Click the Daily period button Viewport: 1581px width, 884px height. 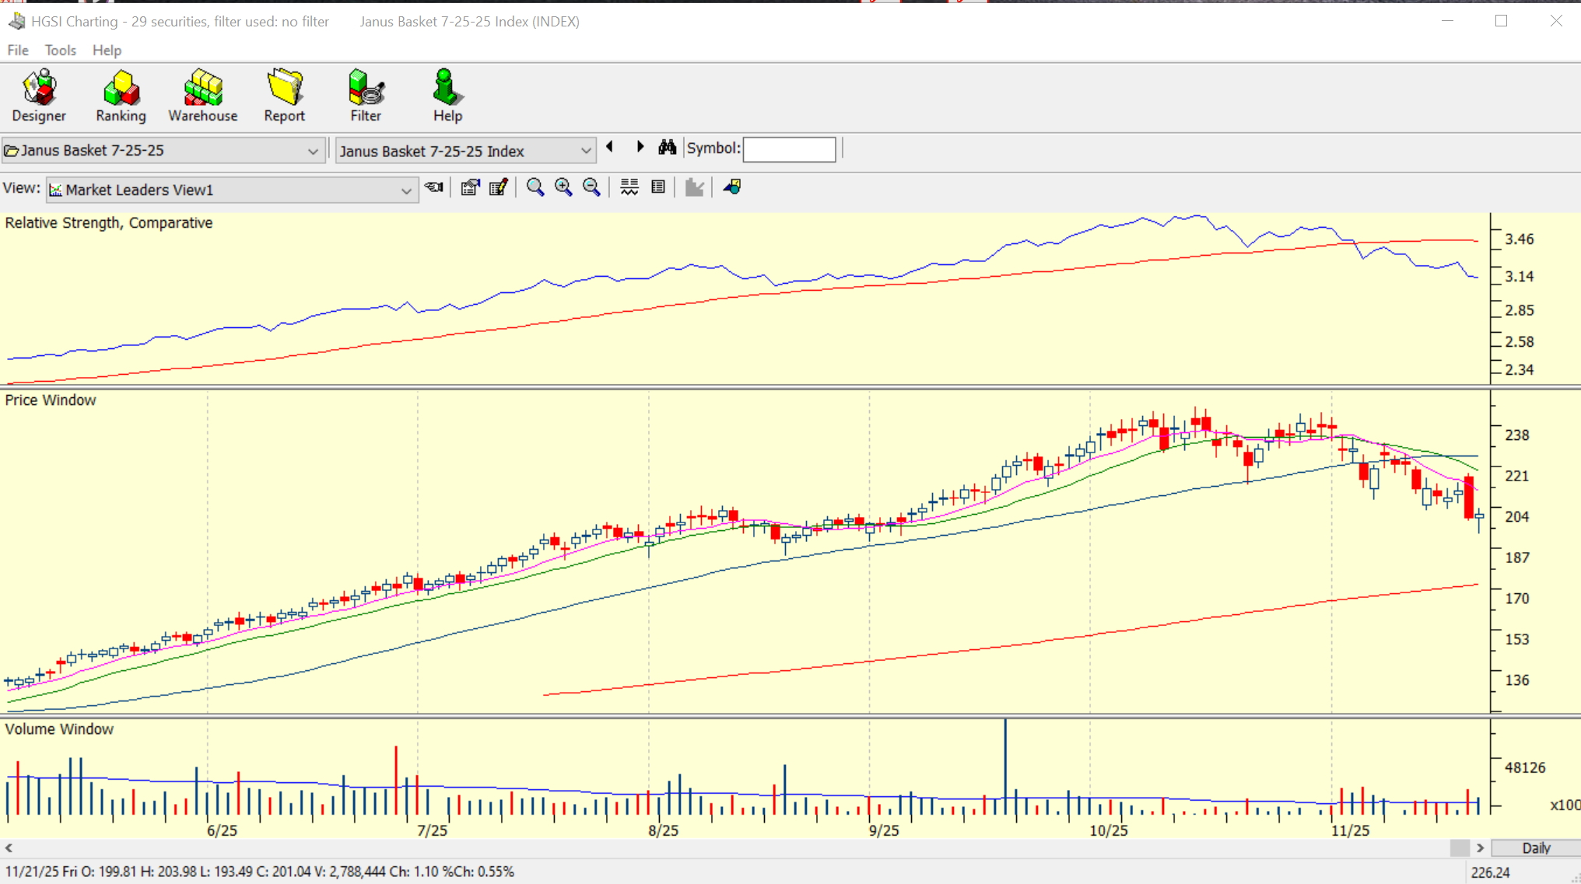point(1536,847)
